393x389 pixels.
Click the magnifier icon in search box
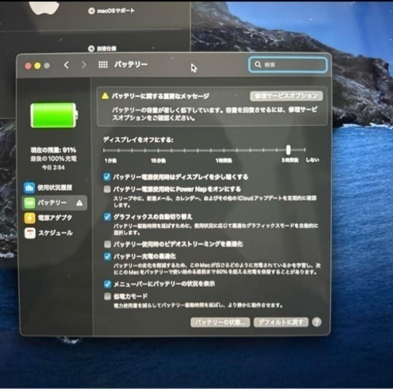(258, 64)
